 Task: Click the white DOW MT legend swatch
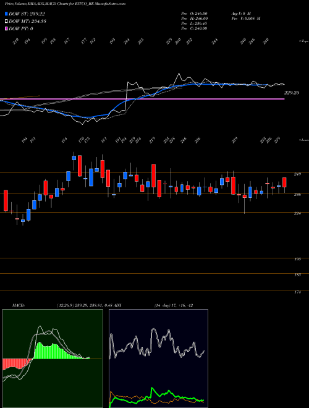click(x=6, y=22)
